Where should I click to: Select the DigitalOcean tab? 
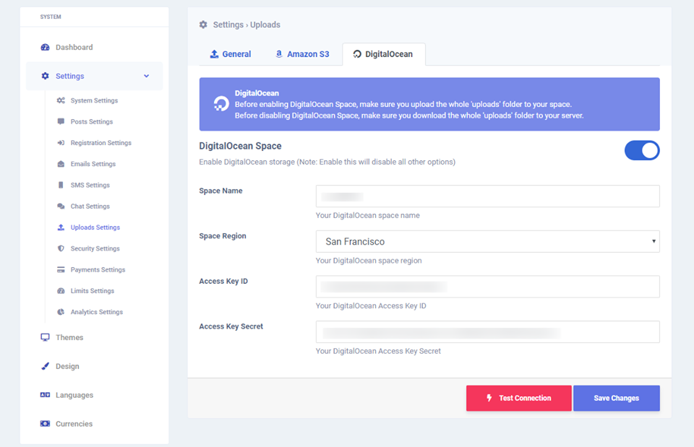click(x=384, y=54)
